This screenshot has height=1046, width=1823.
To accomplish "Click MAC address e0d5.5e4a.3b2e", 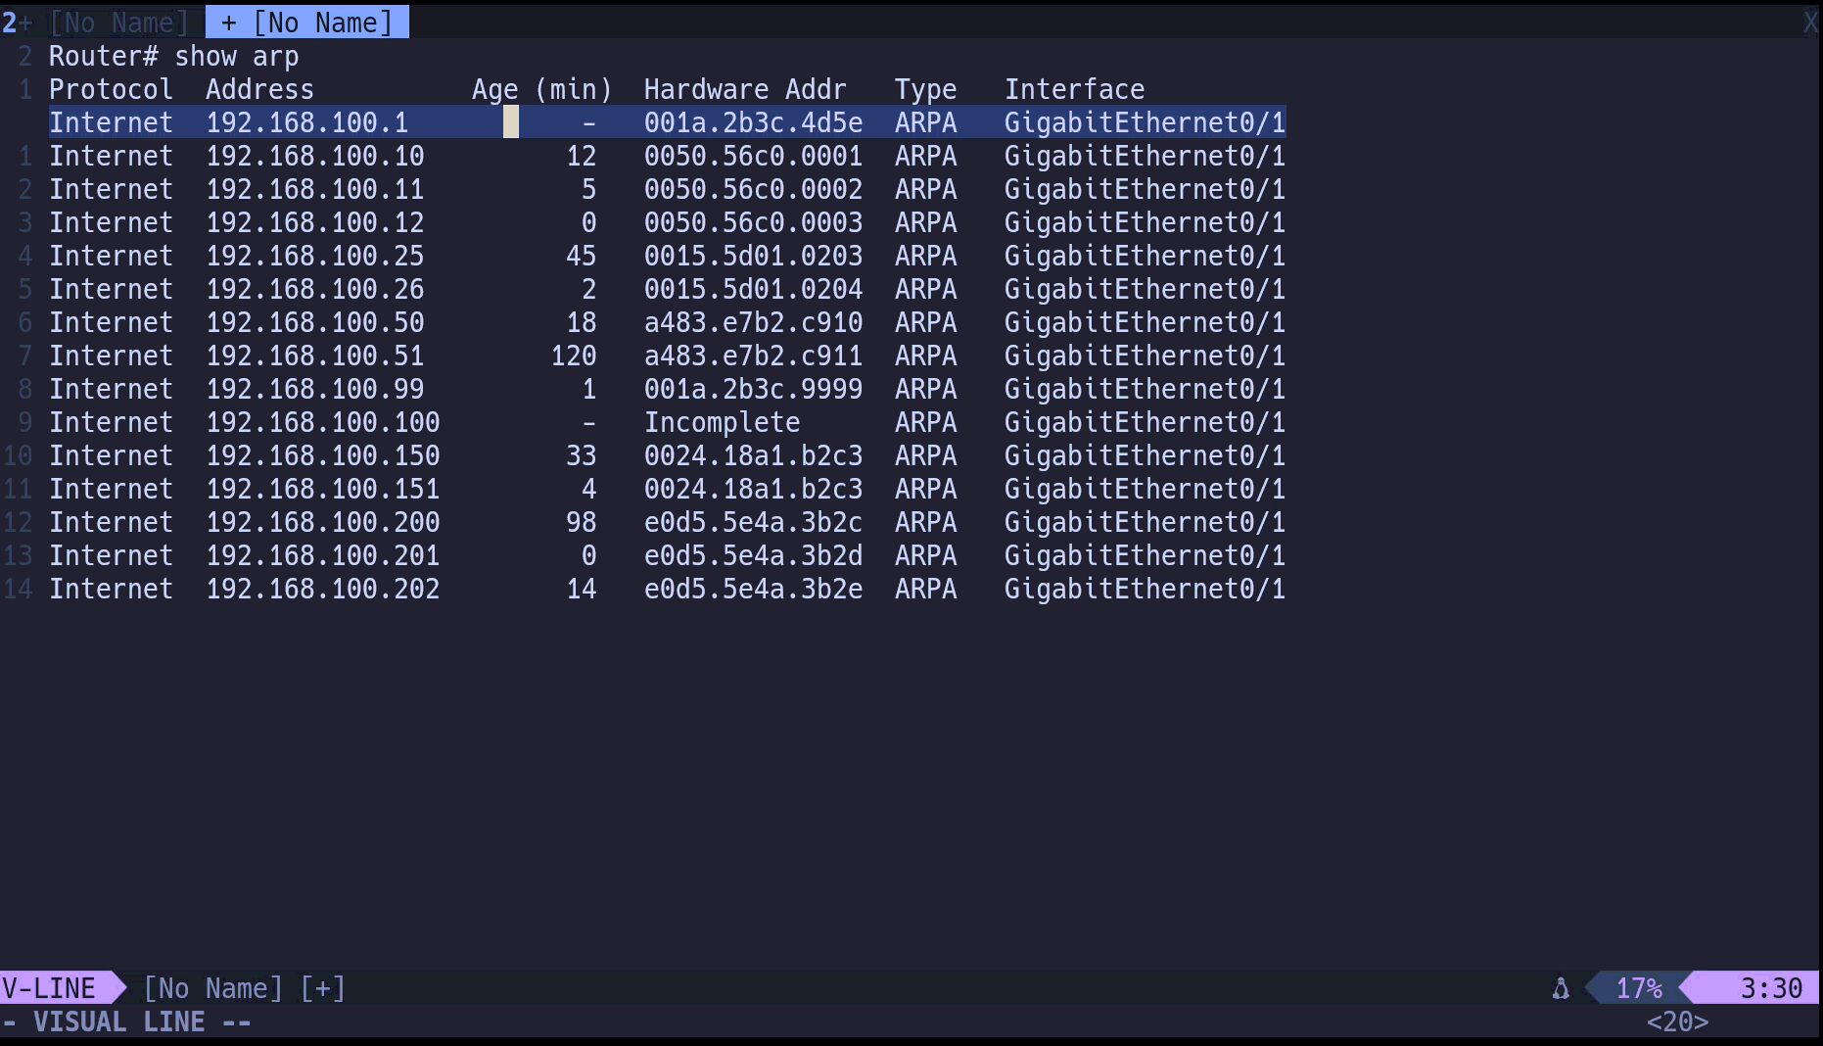I will click(x=753, y=589).
